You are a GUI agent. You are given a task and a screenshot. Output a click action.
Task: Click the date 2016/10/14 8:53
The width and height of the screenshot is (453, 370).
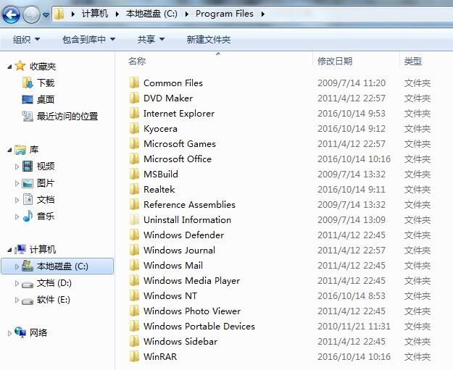click(x=352, y=296)
